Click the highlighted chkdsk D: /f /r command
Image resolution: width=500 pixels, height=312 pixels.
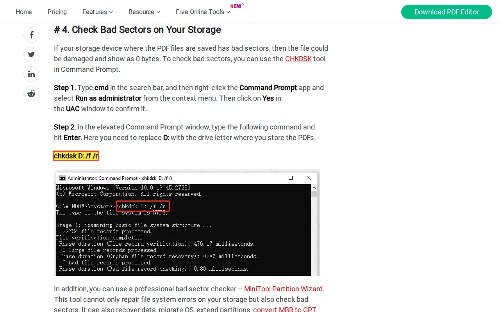click(x=76, y=156)
